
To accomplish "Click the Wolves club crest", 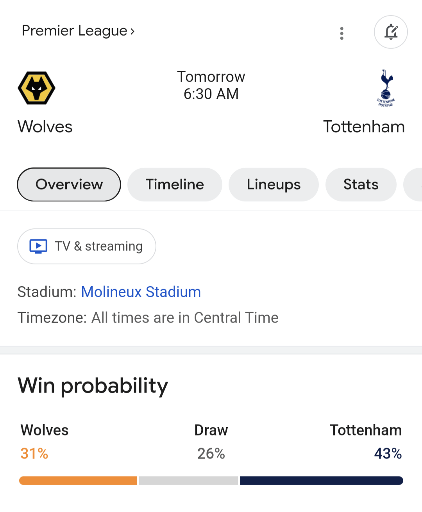I will point(36,88).
